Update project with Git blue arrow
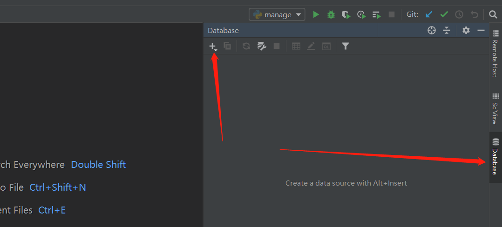Image resolution: width=502 pixels, height=227 pixels. click(429, 14)
